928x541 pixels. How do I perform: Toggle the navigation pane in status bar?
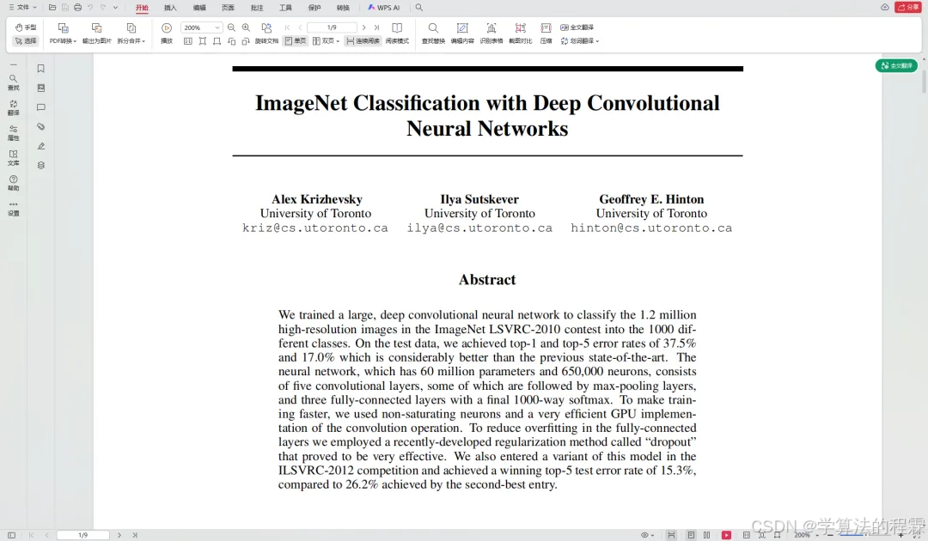point(11,535)
